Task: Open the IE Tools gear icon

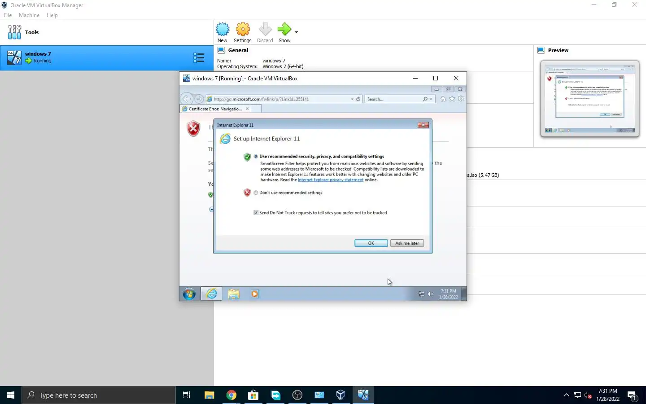Action: pos(461,99)
